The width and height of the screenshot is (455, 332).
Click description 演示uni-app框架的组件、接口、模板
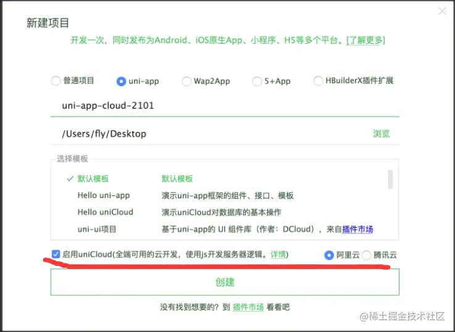(227, 195)
